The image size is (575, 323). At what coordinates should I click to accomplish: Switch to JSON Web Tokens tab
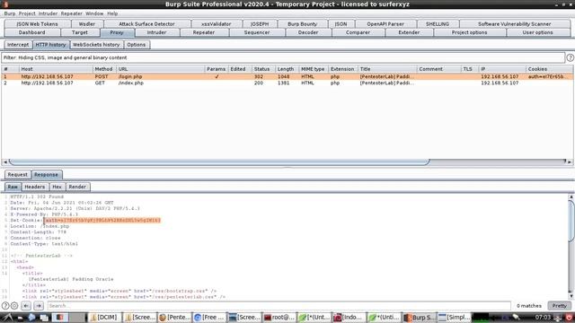[x=37, y=24]
